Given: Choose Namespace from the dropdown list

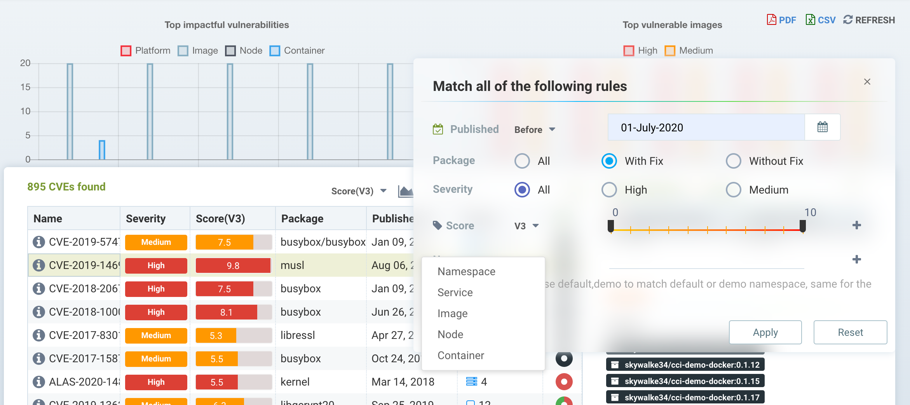Looking at the screenshot, I should 466,271.
